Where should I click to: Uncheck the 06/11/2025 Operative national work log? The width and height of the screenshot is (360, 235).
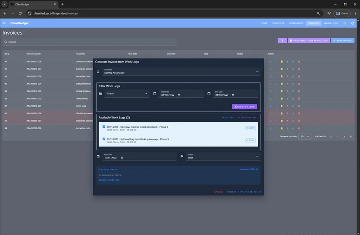click(104, 127)
